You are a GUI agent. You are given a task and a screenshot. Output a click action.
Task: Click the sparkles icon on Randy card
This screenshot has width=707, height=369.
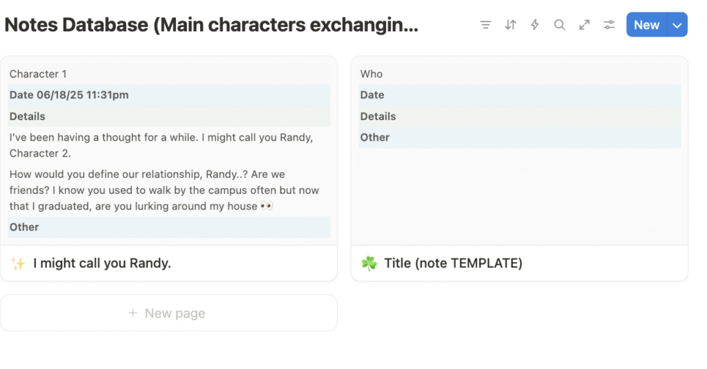(18, 263)
